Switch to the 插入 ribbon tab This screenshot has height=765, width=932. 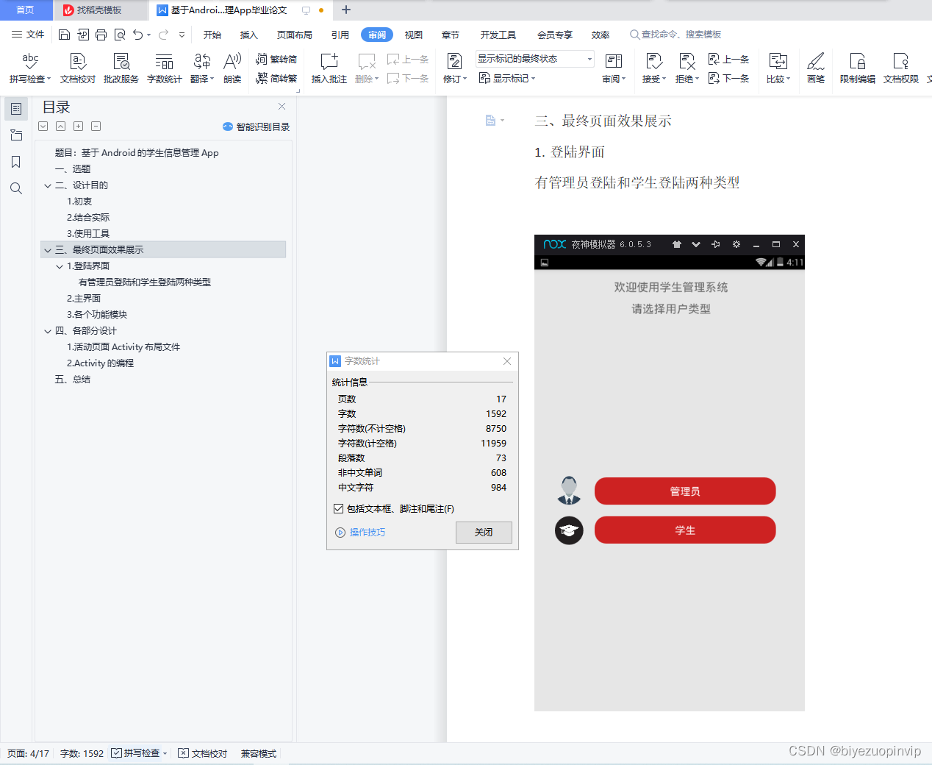coord(249,35)
